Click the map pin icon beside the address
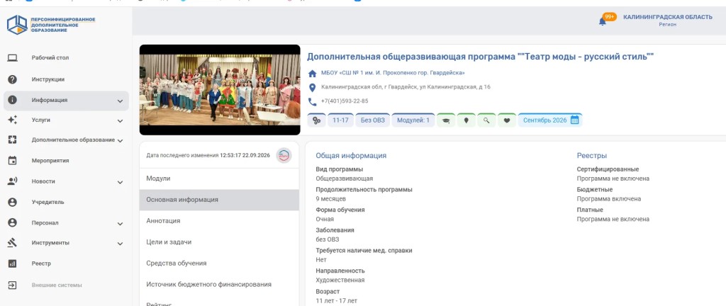This screenshot has width=726, height=306. 313,87
